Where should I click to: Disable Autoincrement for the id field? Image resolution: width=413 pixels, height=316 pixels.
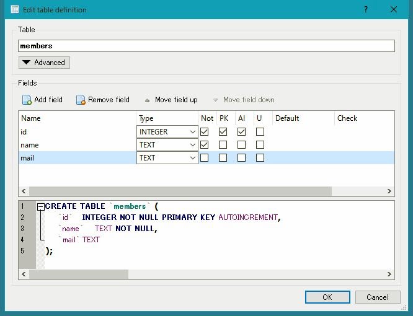(241, 132)
